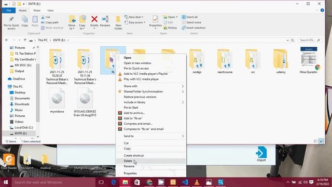This screenshot has height=187, width=332.
Task: Switch to details view in status bar
Action: [x=315, y=141]
